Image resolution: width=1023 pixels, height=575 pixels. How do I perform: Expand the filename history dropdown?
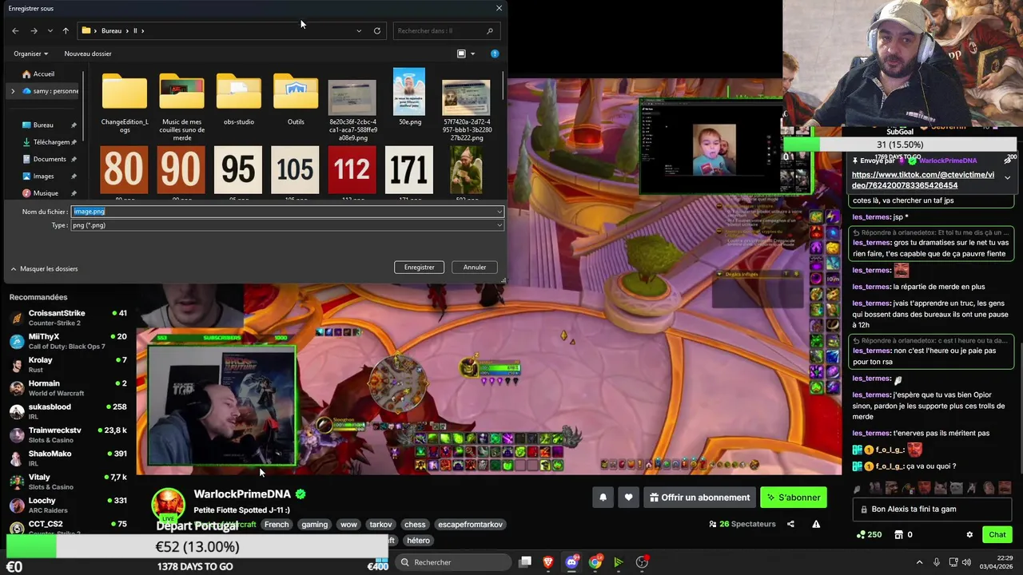click(500, 212)
